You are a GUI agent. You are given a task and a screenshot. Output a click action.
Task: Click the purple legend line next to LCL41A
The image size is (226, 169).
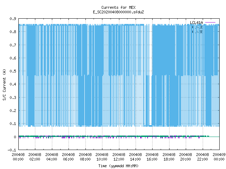pos(210,23)
